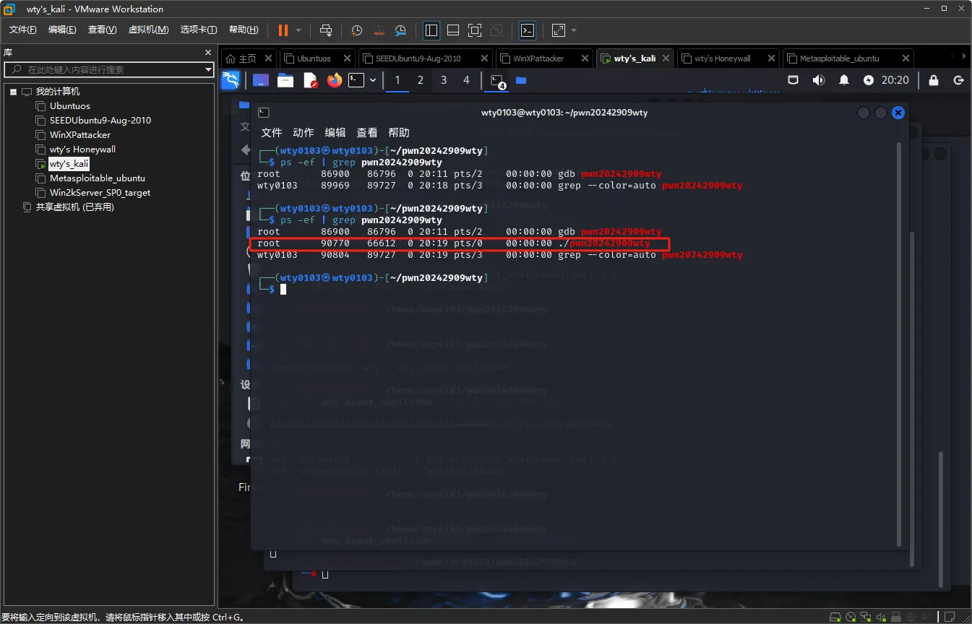Open the library search dropdown arrow

(208, 69)
